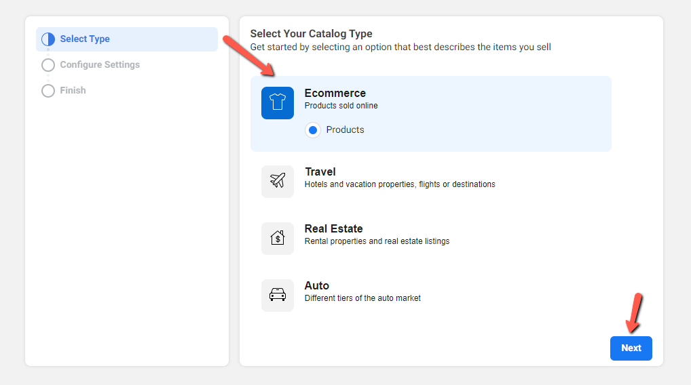Click the half-filled Select Type step icon
The width and height of the screenshot is (691, 385).
(x=48, y=39)
